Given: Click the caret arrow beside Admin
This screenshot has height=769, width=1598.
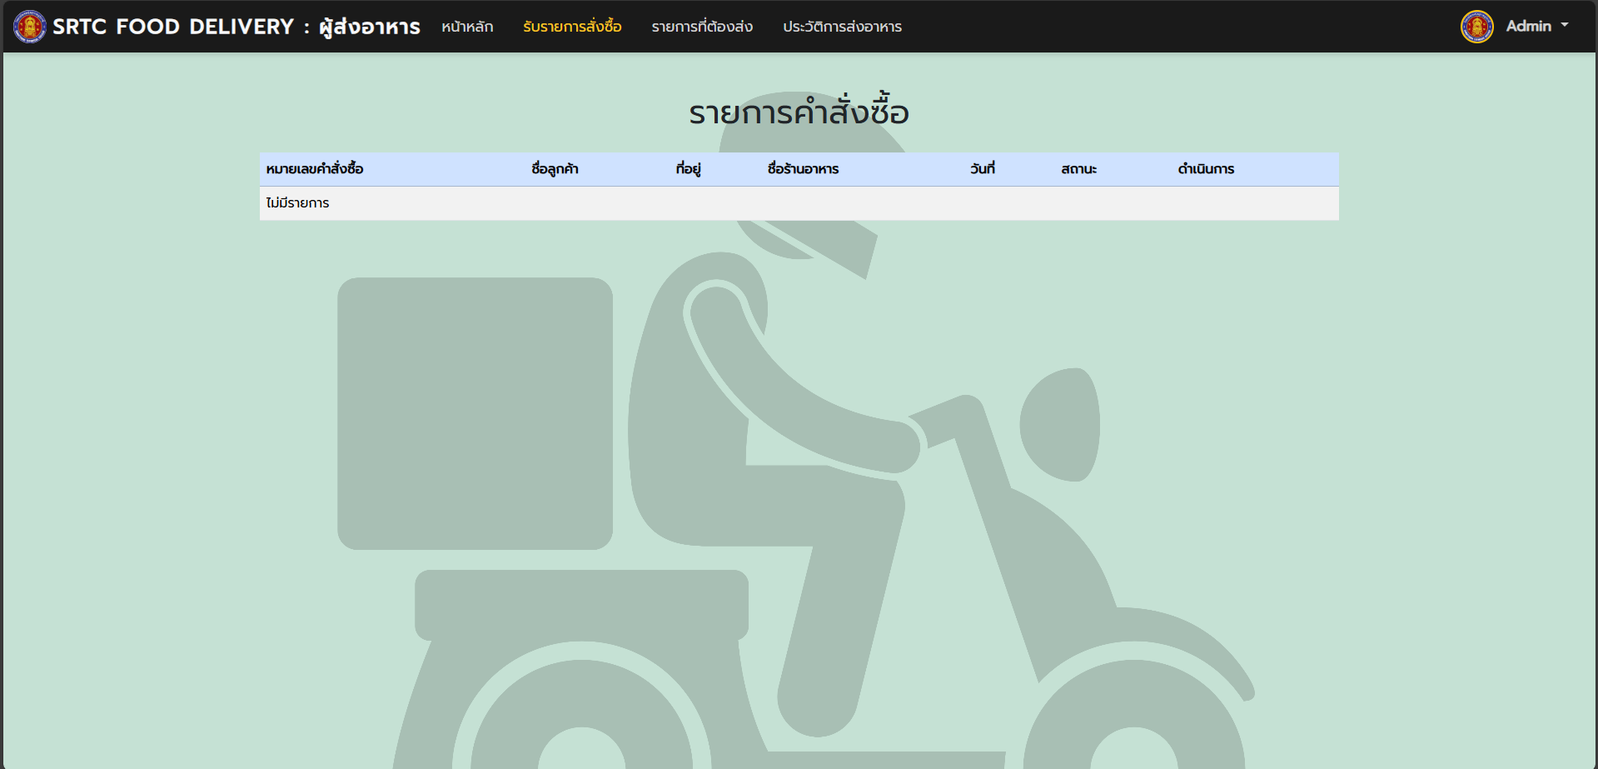Looking at the screenshot, I should click(1565, 26).
